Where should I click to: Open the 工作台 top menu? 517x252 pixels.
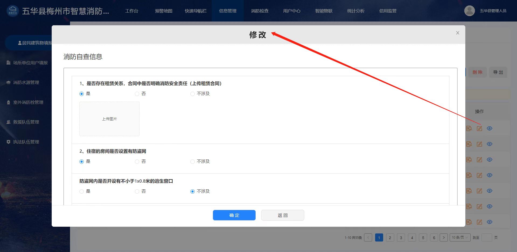(x=132, y=11)
